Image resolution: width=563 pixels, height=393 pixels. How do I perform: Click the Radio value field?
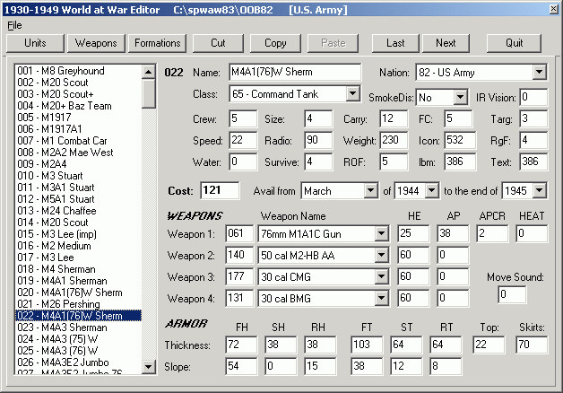tap(318, 141)
